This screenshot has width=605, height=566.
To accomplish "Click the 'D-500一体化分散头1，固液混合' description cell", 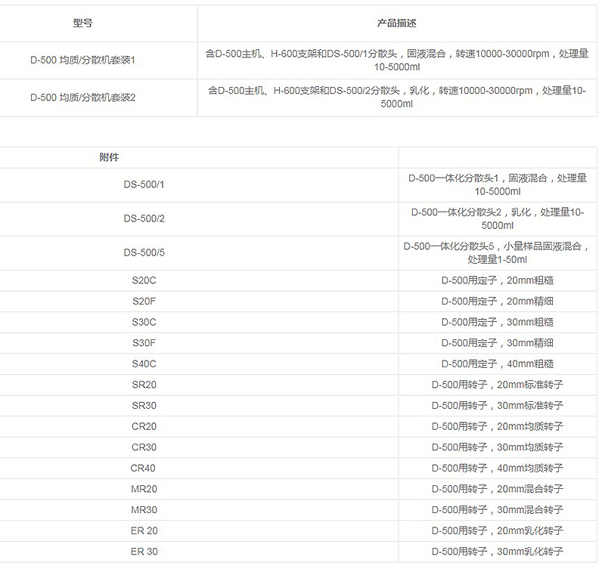I will (498, 184).
